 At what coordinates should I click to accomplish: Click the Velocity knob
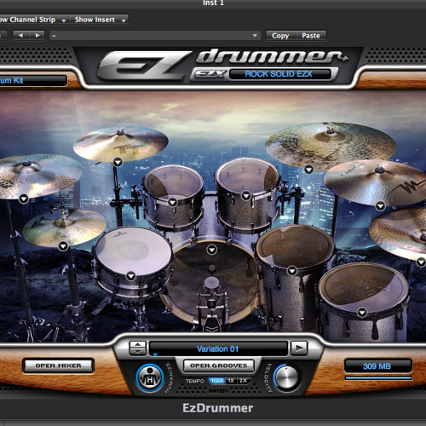pos(286,377)
